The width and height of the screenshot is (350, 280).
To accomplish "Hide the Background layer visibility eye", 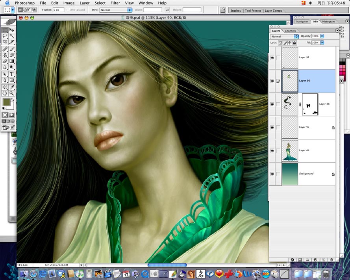I will [272, 174].
